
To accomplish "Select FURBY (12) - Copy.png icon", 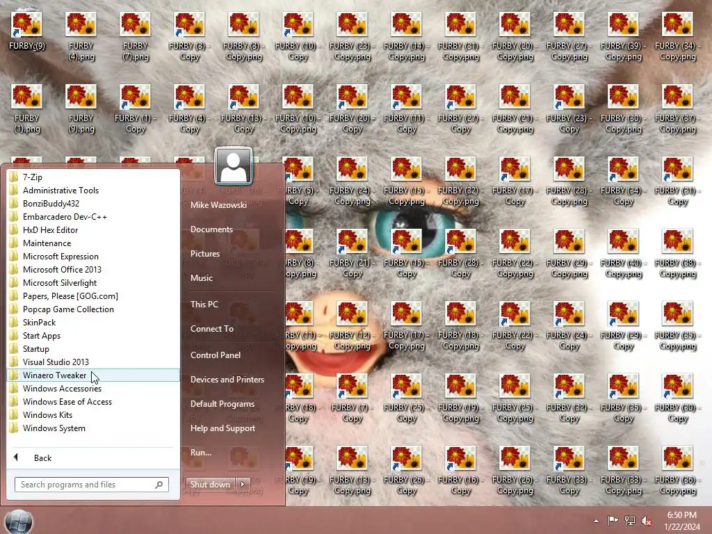I will click(353, 325).
